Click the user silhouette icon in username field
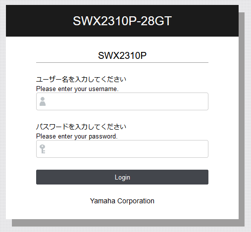The image size is (251, 232). pyautogui.click(x=43, y=101)
